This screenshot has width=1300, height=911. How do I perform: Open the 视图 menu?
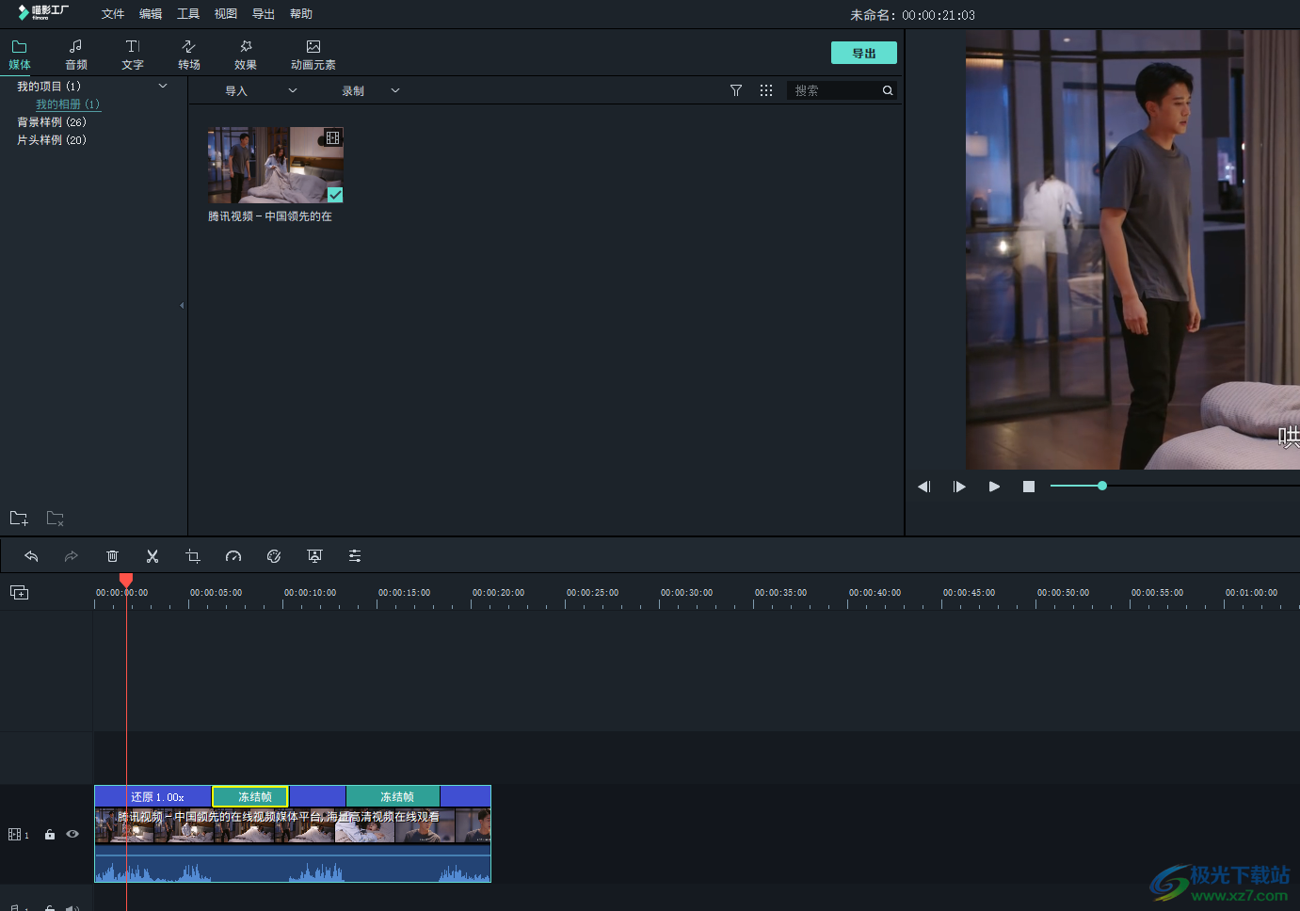226,14
